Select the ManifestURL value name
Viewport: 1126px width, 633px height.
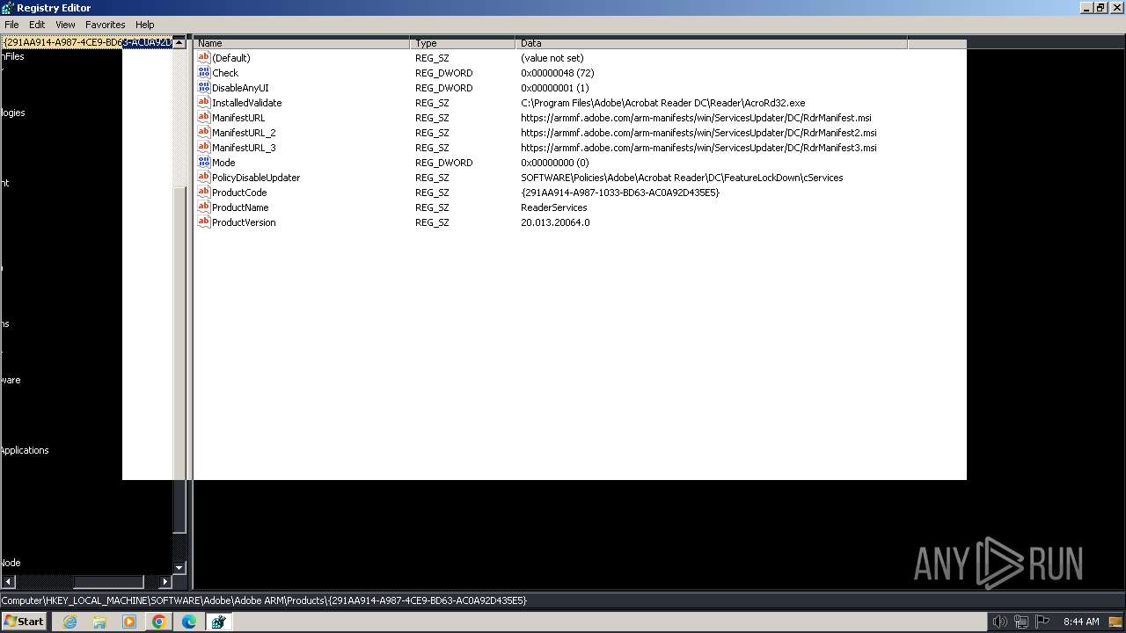(x=238, y=118)
